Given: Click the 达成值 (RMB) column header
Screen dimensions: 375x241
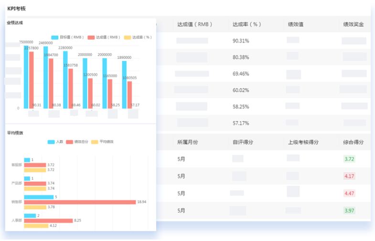Looking at the screenshot, I should pos(195,24).
